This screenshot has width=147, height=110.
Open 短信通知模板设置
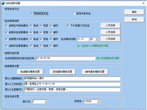[x=62, y=72]
